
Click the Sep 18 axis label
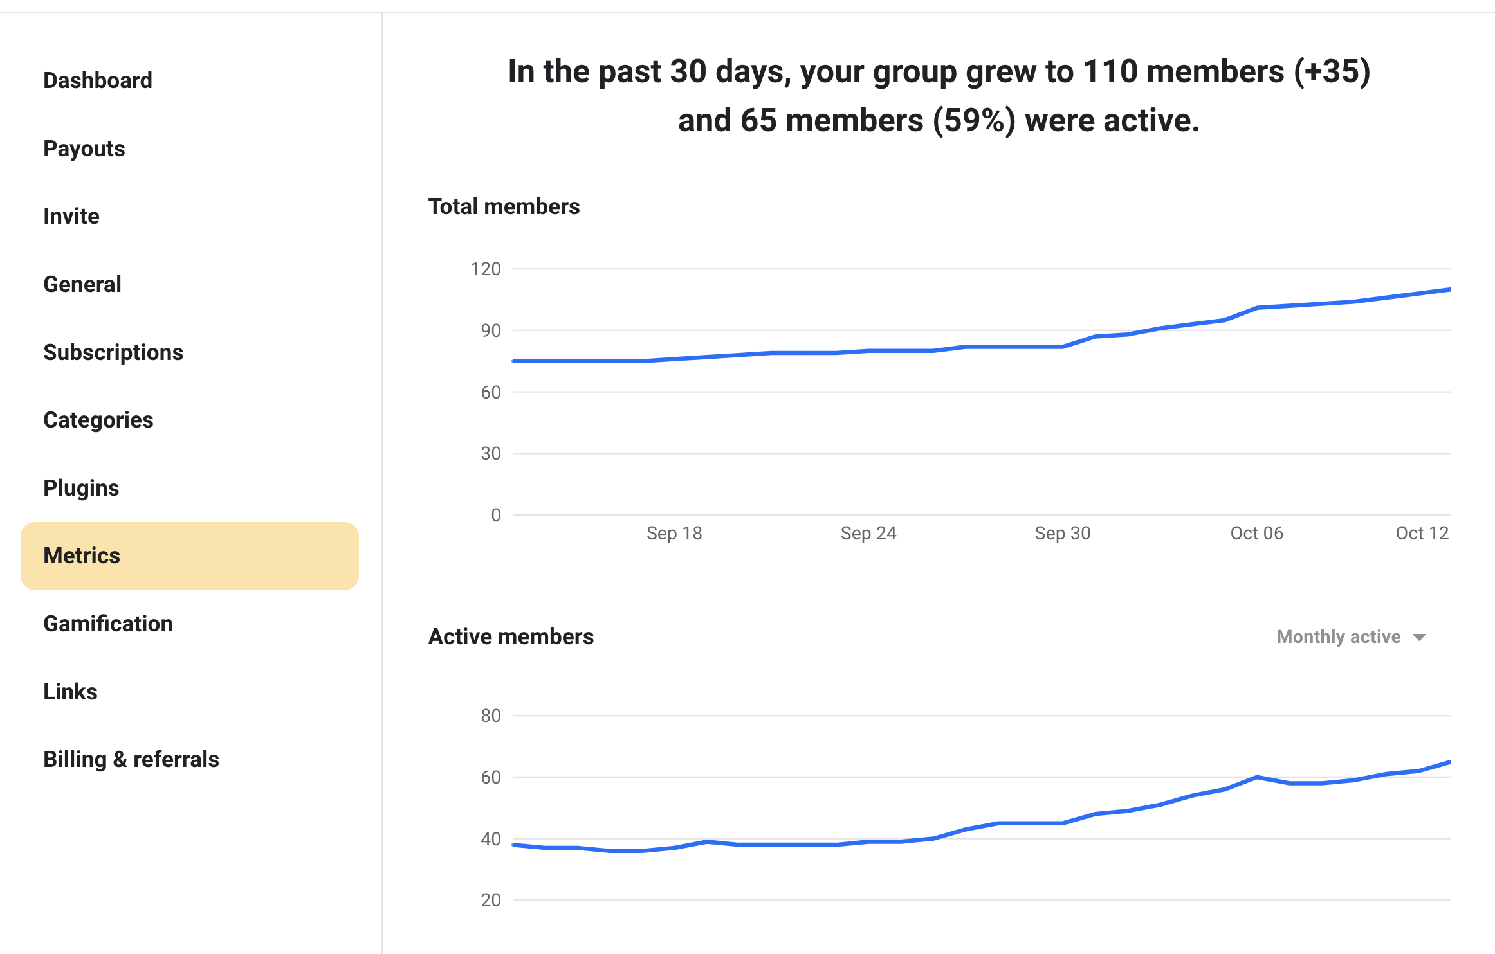674,533
